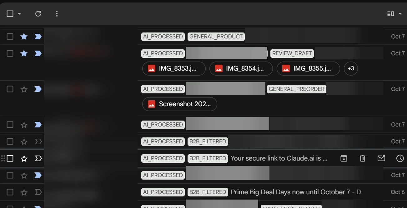
Task: Click B2B_FILTERED label on Claude.ai row
Action: 208,158
